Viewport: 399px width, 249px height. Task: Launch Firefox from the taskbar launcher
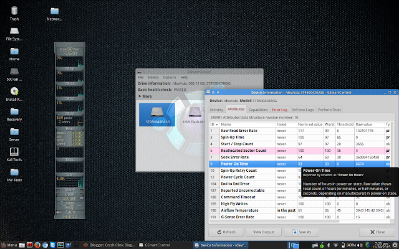(x=37, y=245)
